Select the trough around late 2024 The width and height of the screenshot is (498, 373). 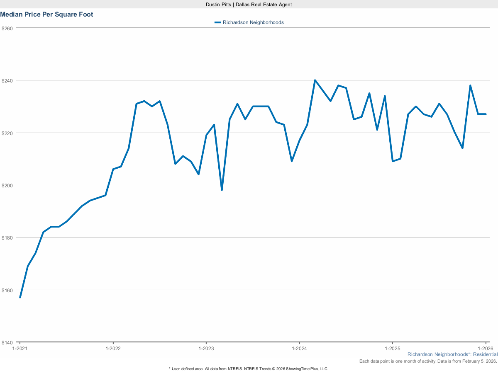393,161
